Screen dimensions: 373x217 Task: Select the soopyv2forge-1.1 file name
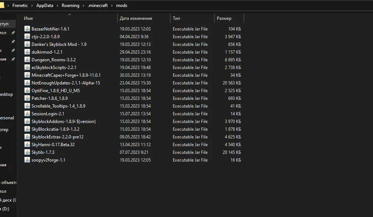(49, 160)
